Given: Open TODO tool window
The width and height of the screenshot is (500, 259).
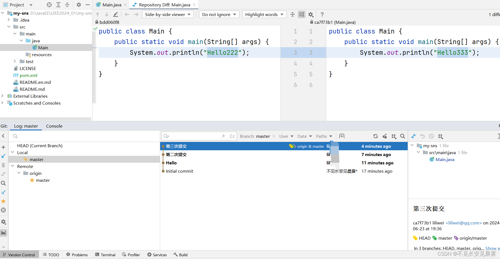Looking at the screenshot, I should pyautogui.click(x=51, y=255).
